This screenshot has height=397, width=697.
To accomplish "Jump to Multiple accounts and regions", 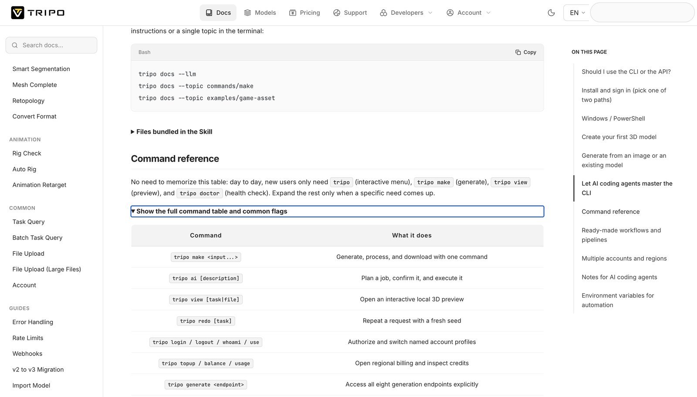I will (624, 258).
